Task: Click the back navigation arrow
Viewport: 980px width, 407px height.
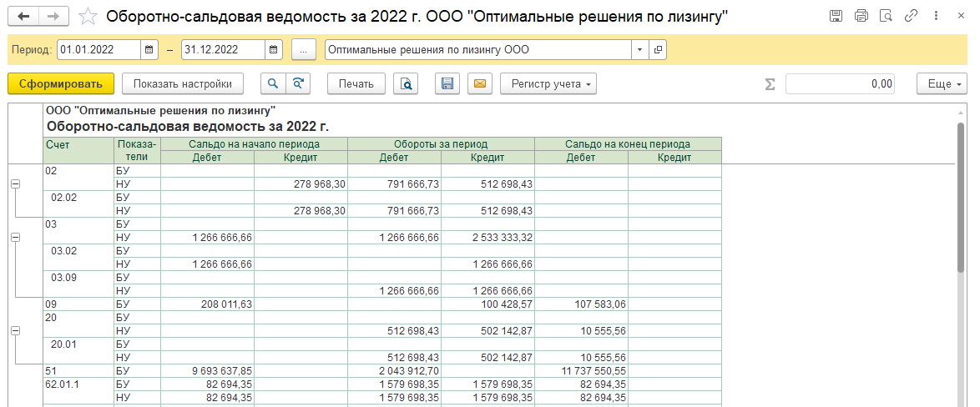Action: (23, 17)
